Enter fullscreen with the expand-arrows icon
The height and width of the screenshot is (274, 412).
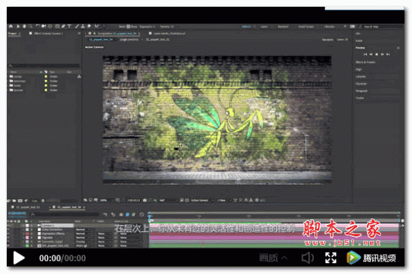(331, 258)
